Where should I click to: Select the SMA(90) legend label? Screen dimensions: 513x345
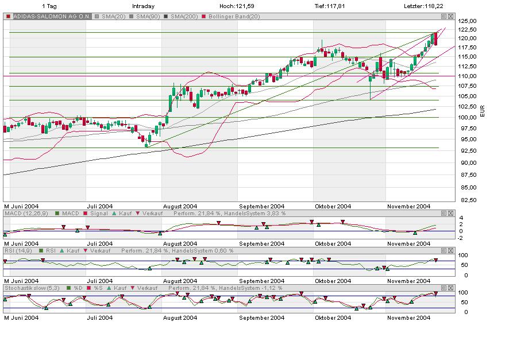tap(148, 16)
